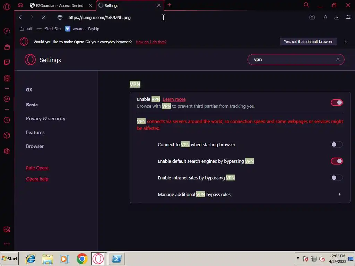Open Windows Media Player from taskbar

click(65, 259)
